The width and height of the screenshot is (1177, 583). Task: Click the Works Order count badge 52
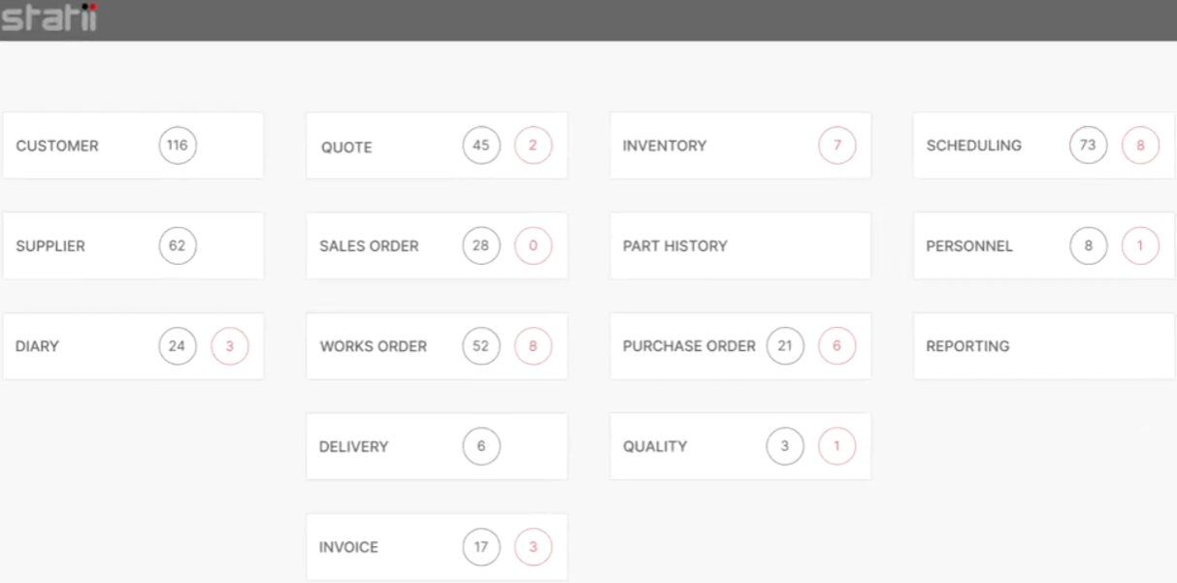tap(481, 346)
